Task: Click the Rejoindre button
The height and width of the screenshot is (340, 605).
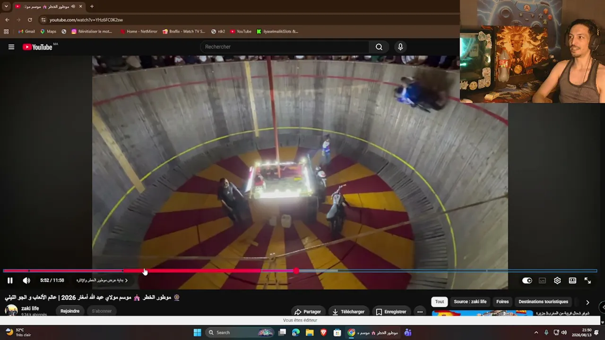Action: (x=70, y=311)
